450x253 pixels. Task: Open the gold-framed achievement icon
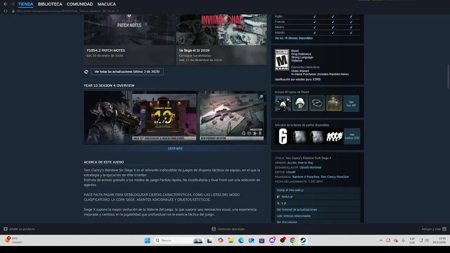point(334,103)
